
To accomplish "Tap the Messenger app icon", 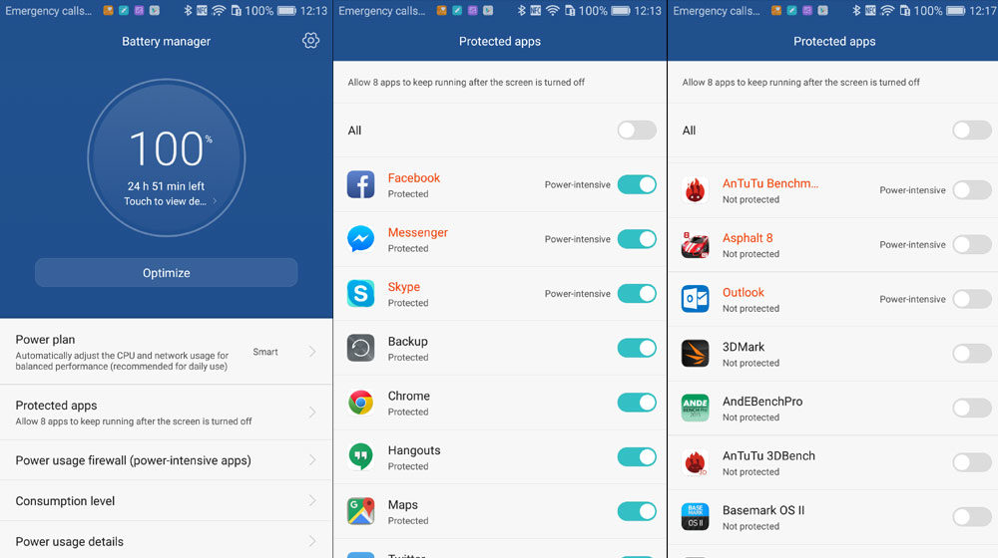I will click(x=361, y=239).
